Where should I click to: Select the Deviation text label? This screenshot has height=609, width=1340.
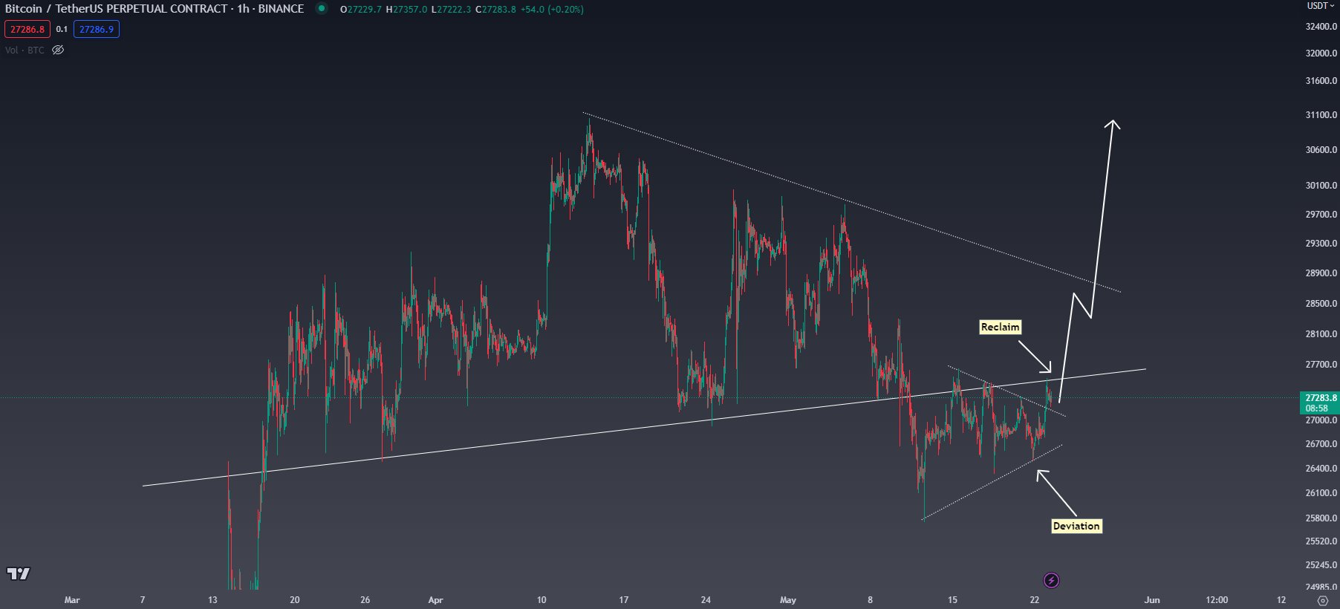(1076, 526)
